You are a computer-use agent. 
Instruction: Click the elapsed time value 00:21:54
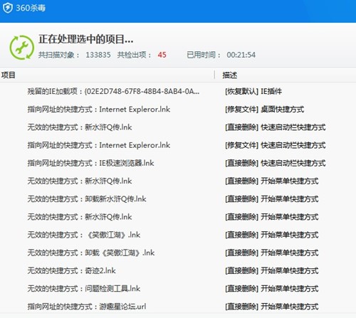241,55
